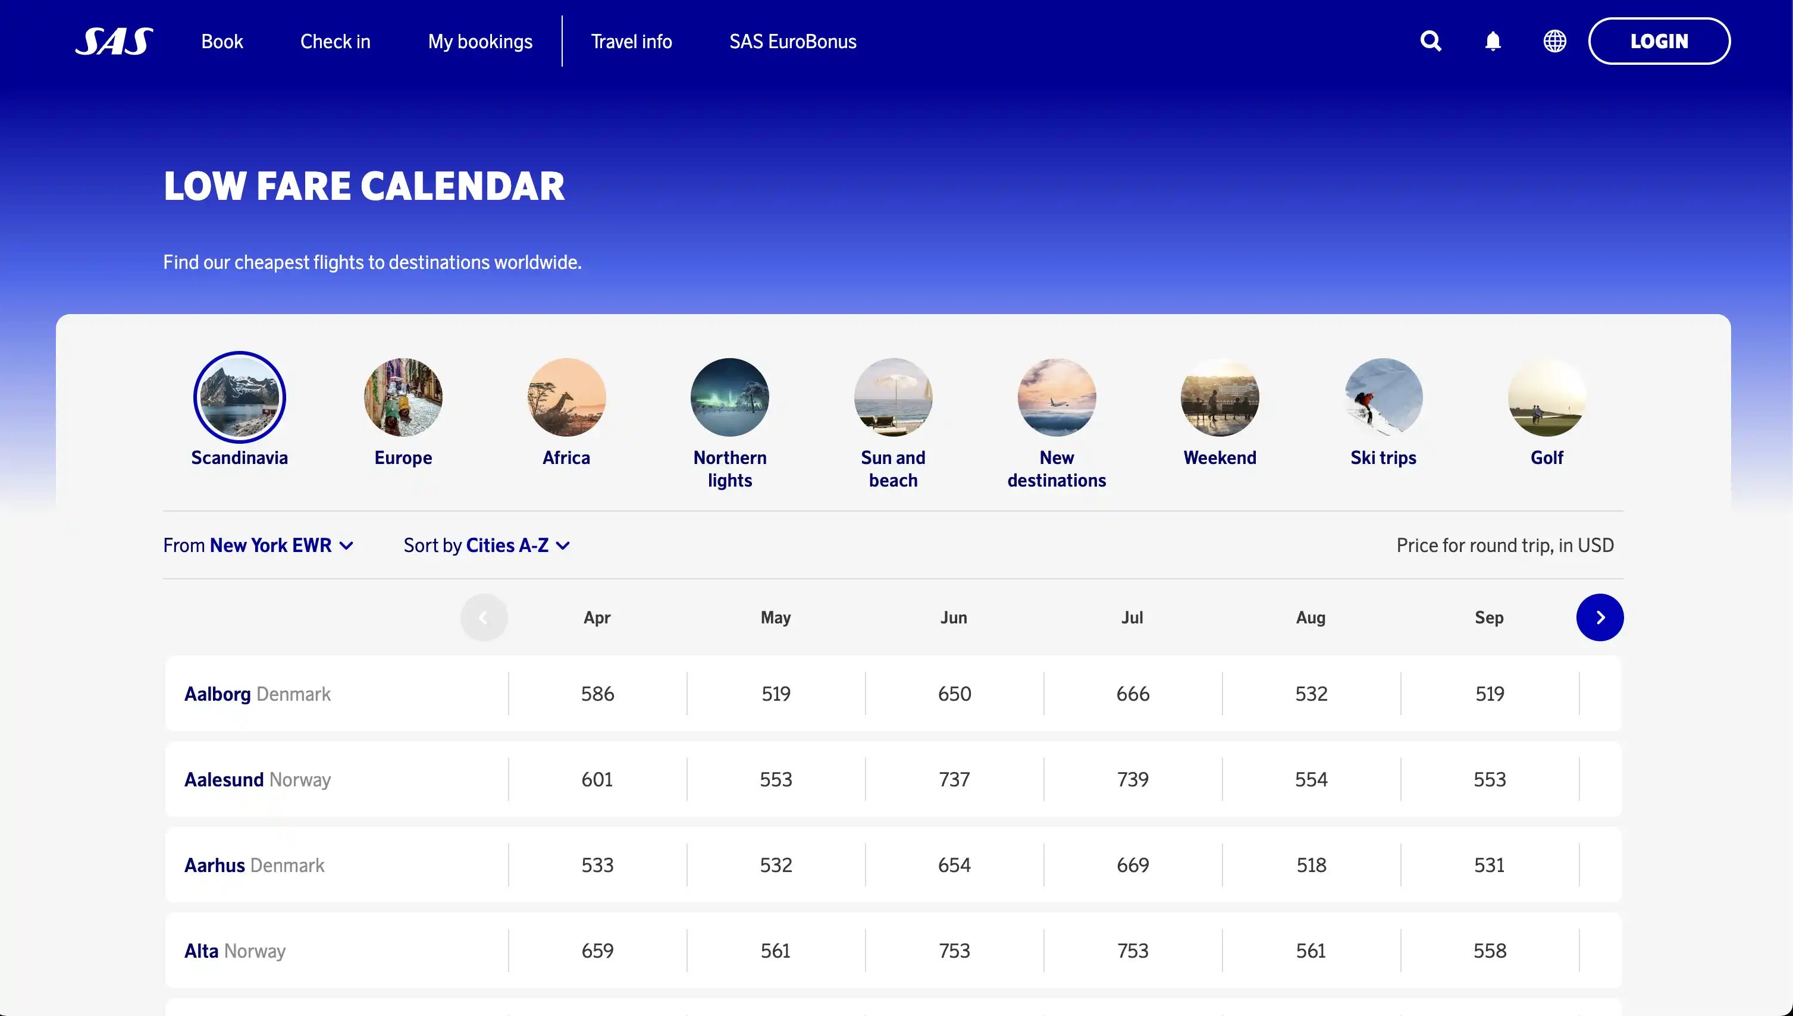Click the LOGIN button
The height and width of the screenshot is (1016, 1793).
point(1659,41)
